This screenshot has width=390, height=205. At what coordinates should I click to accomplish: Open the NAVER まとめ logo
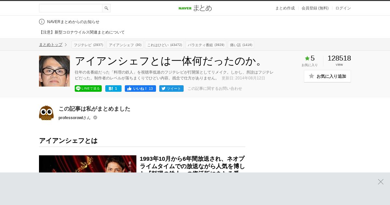pos(195,8)
